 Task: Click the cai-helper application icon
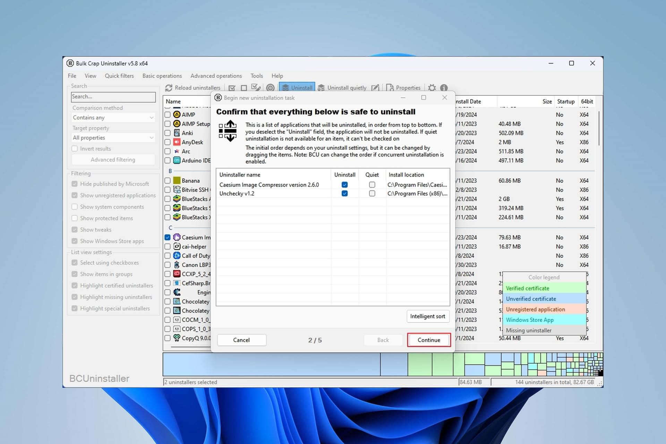point(177,246)
